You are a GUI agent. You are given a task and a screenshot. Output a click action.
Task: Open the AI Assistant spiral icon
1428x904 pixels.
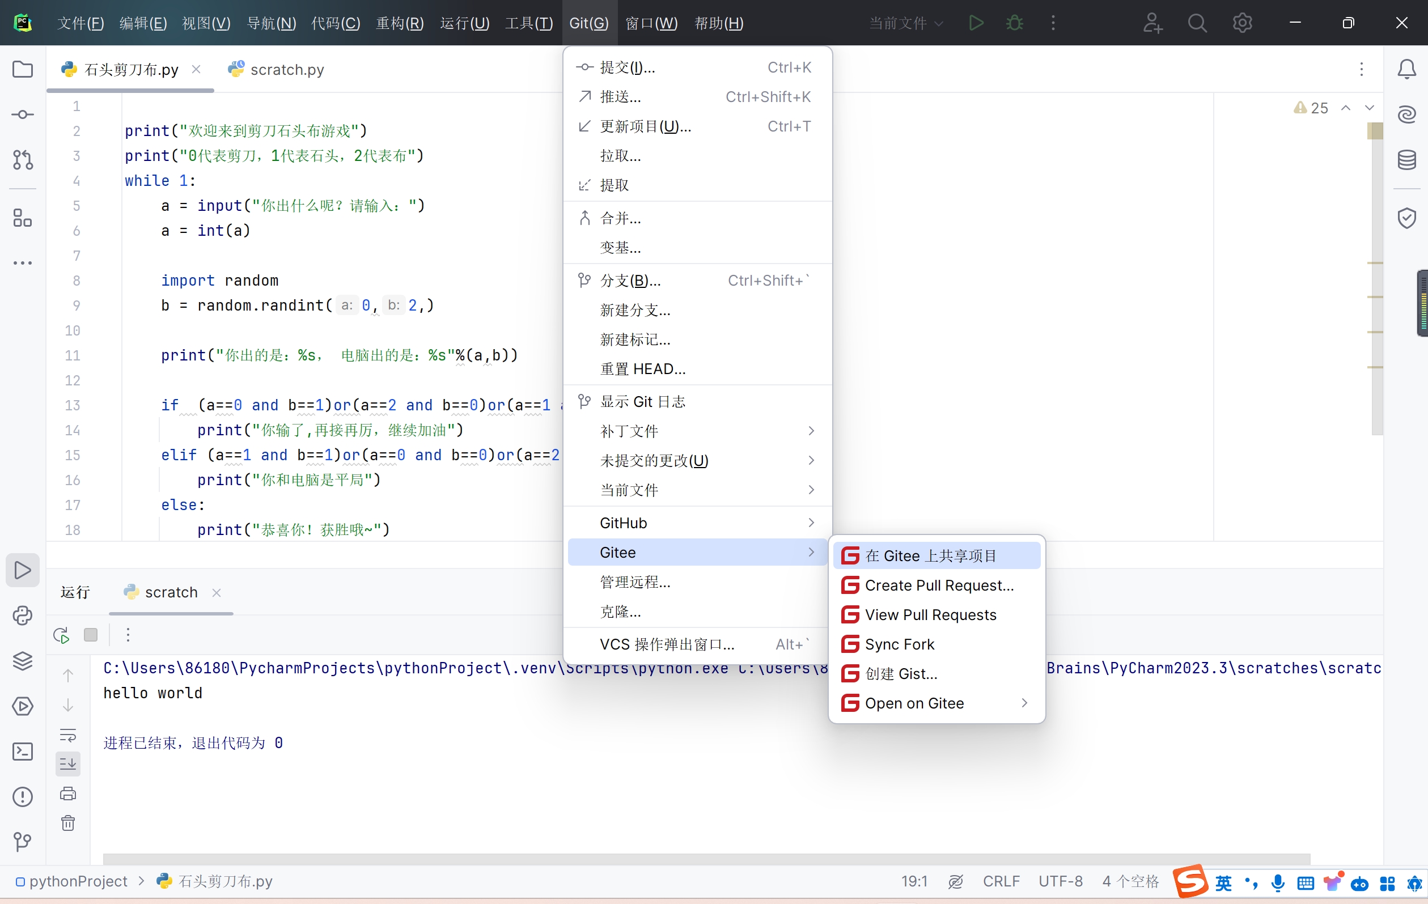[x=1406, y=114]
